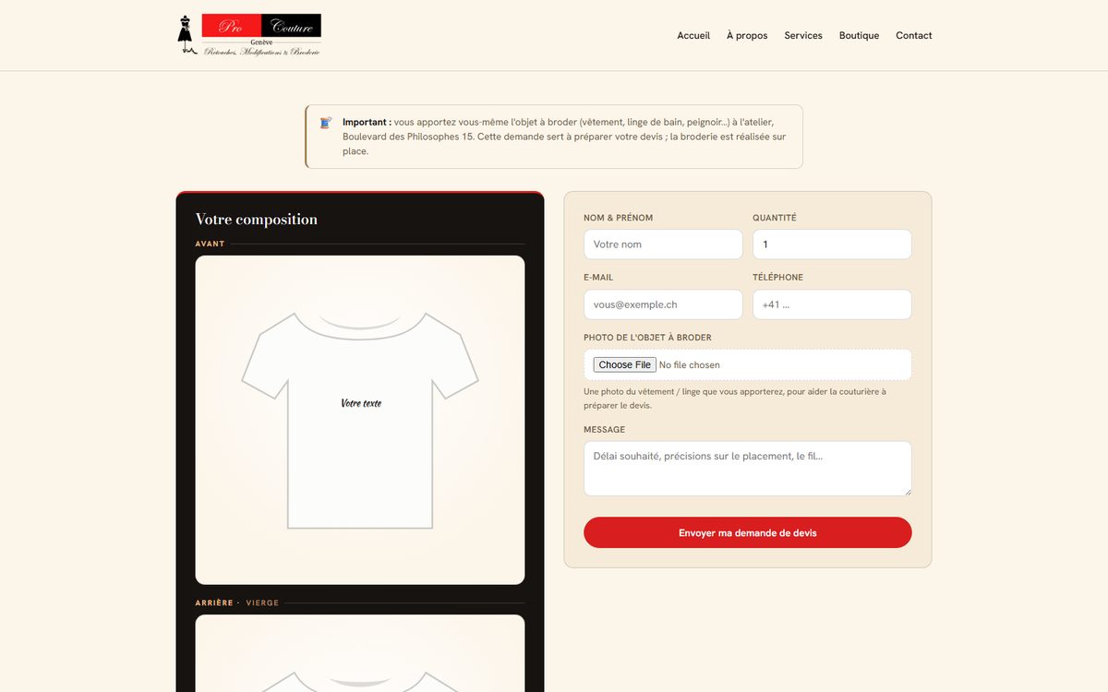The image size is (1108, 692).
Task: Click the back T-shirt preview (Arrière)
Action: tap(360, 653)
